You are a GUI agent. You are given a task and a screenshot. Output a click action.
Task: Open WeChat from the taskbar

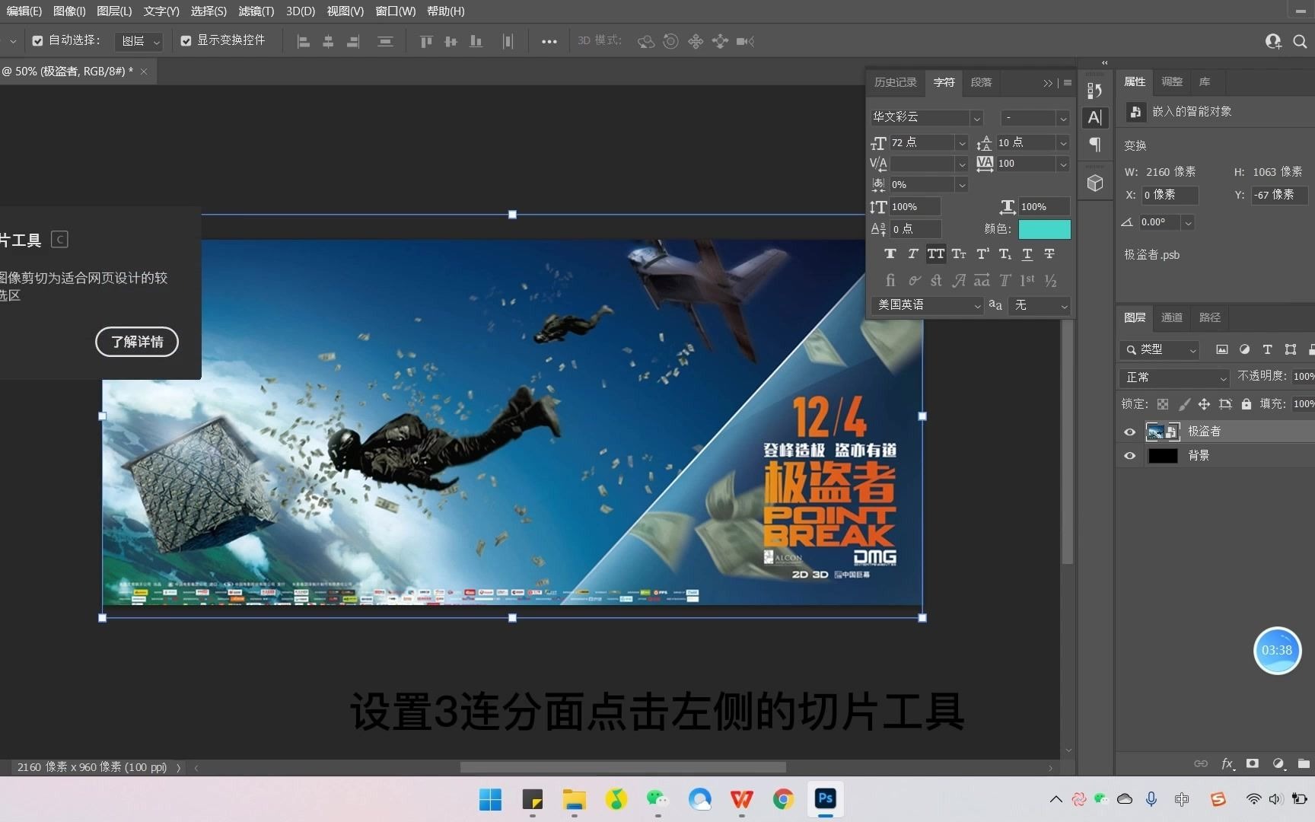tap(657, 799)
